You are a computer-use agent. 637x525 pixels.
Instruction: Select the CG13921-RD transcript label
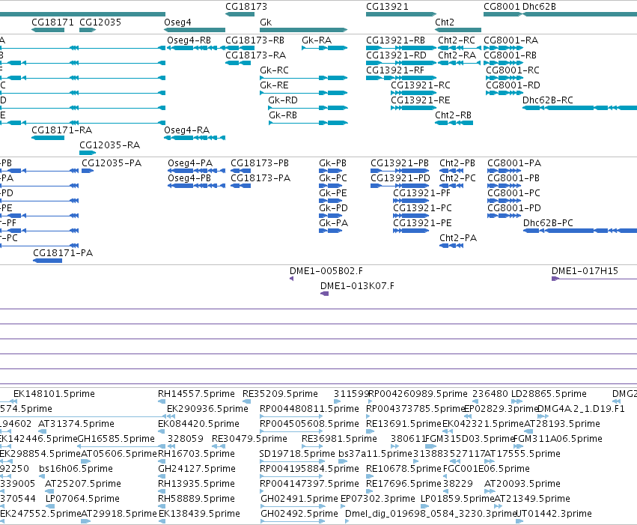[x=396, y=55]
